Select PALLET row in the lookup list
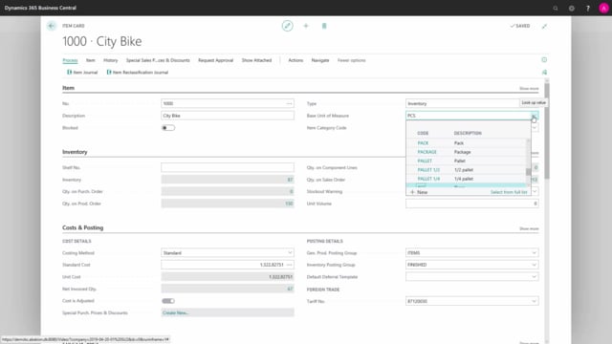The height and width of the screenshot is (344, 612). tap(467, 161)
